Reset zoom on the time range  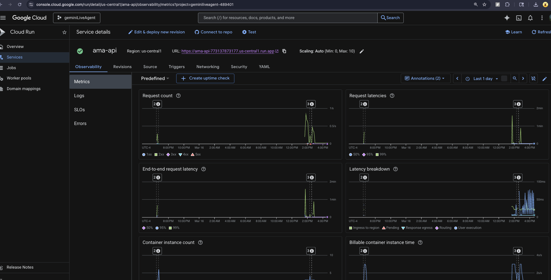(515, 78)
